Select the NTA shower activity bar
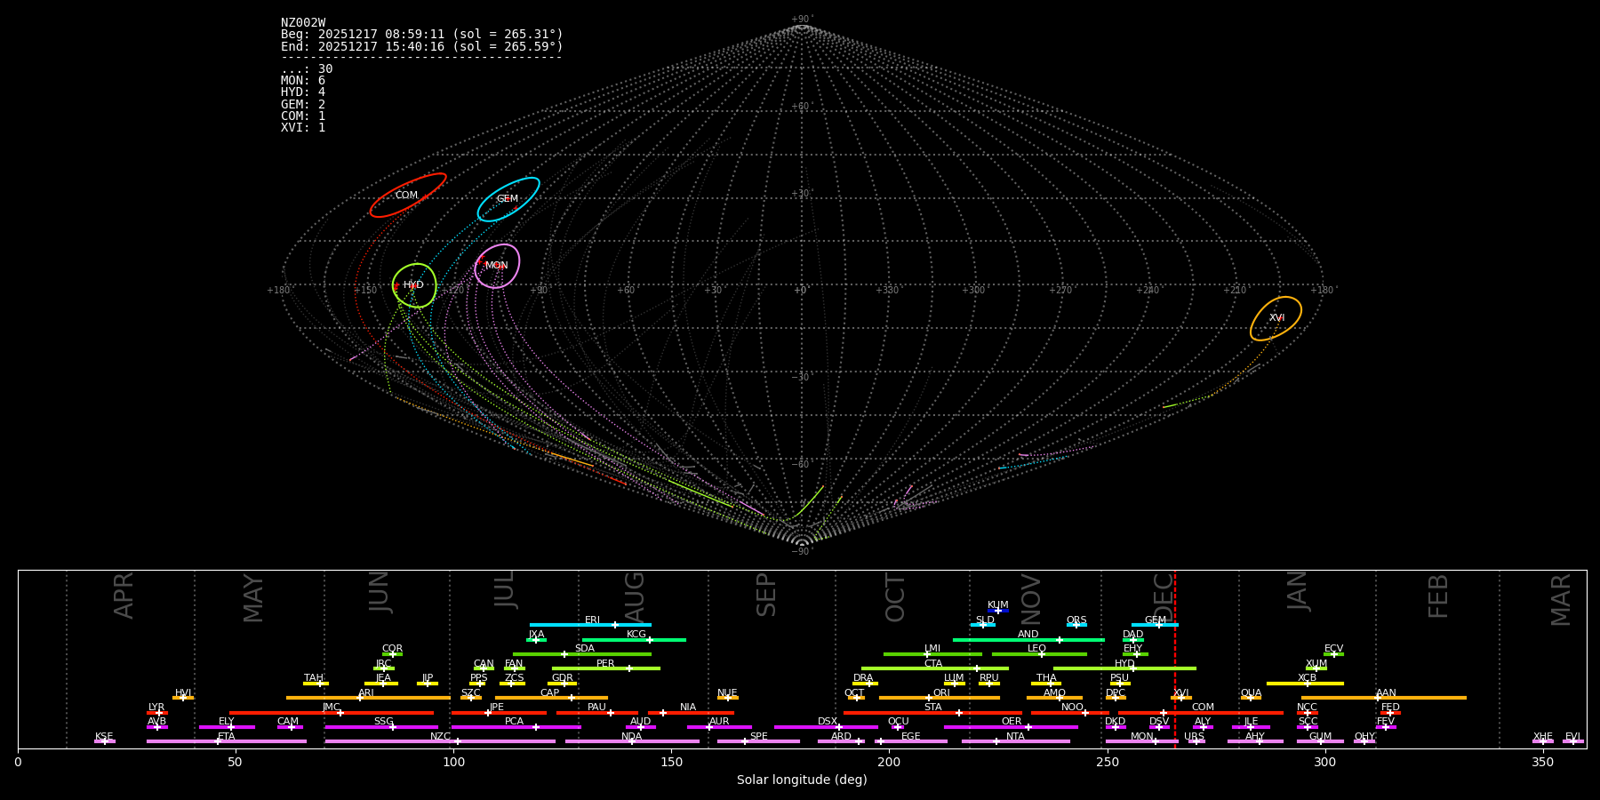The image size is (1600, 800). point(1015,741)
